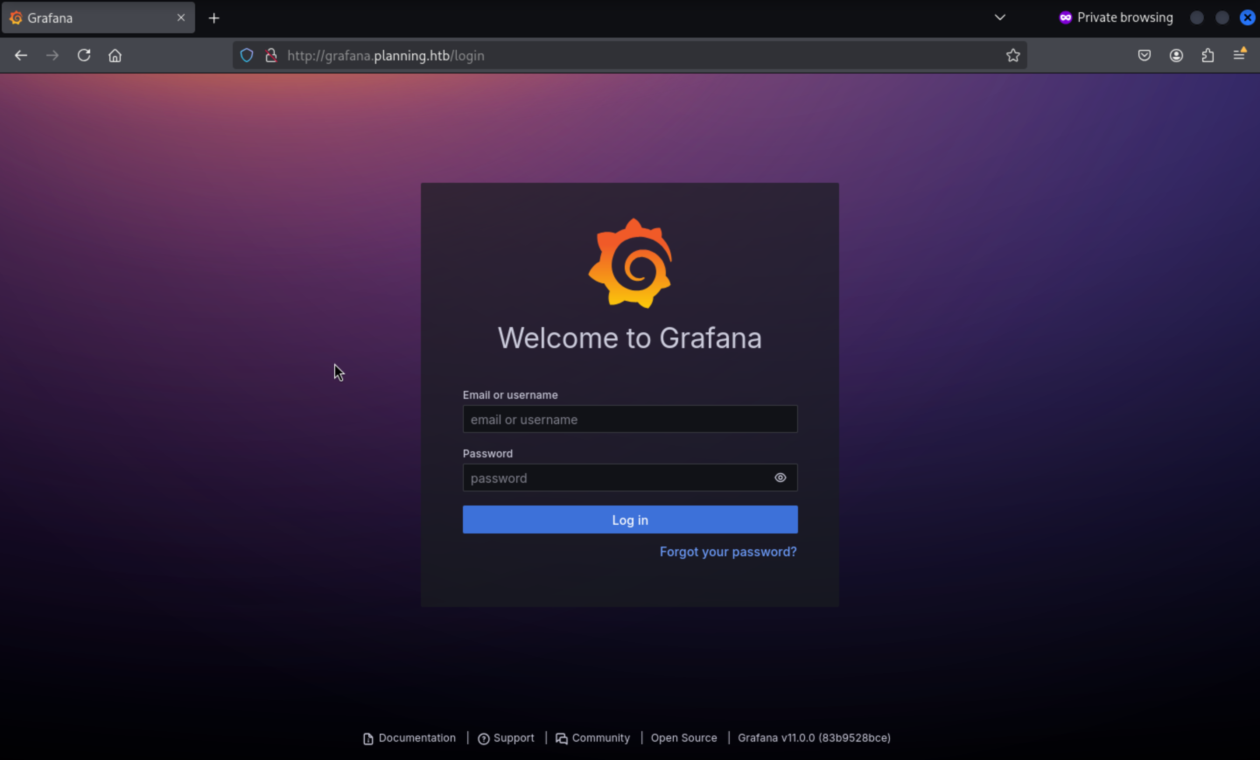Reload the current page
Viewport: 1260px width, 760px height.
tap(84, 55)
